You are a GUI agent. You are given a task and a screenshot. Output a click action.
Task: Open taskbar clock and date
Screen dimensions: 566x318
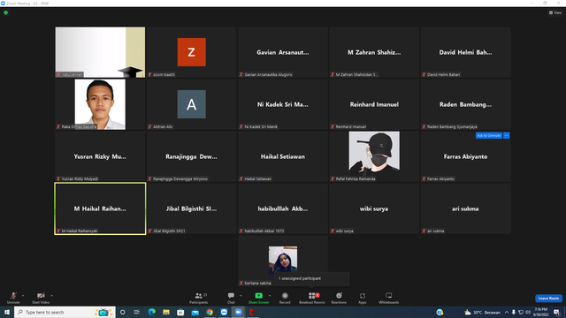(x=541, y=312)
